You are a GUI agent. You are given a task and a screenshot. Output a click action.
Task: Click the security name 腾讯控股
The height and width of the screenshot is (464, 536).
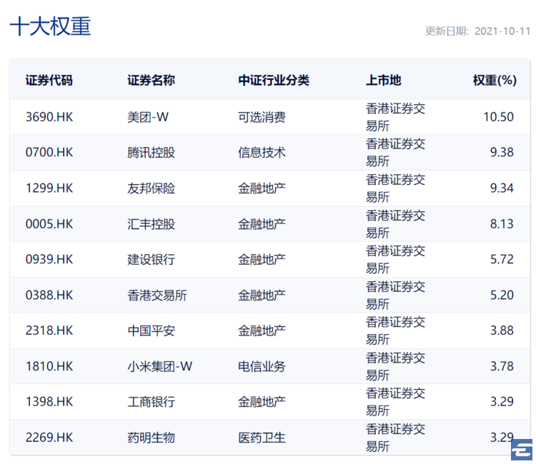tap(151, 152)
